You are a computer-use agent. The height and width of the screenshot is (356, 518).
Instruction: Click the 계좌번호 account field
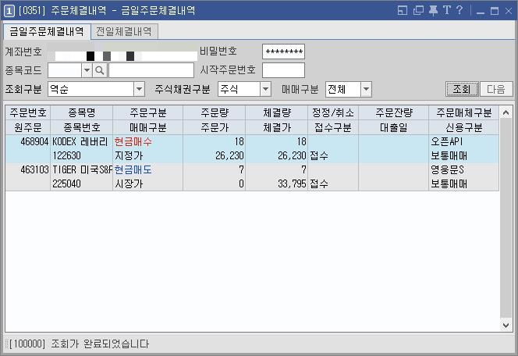[126, 56]
